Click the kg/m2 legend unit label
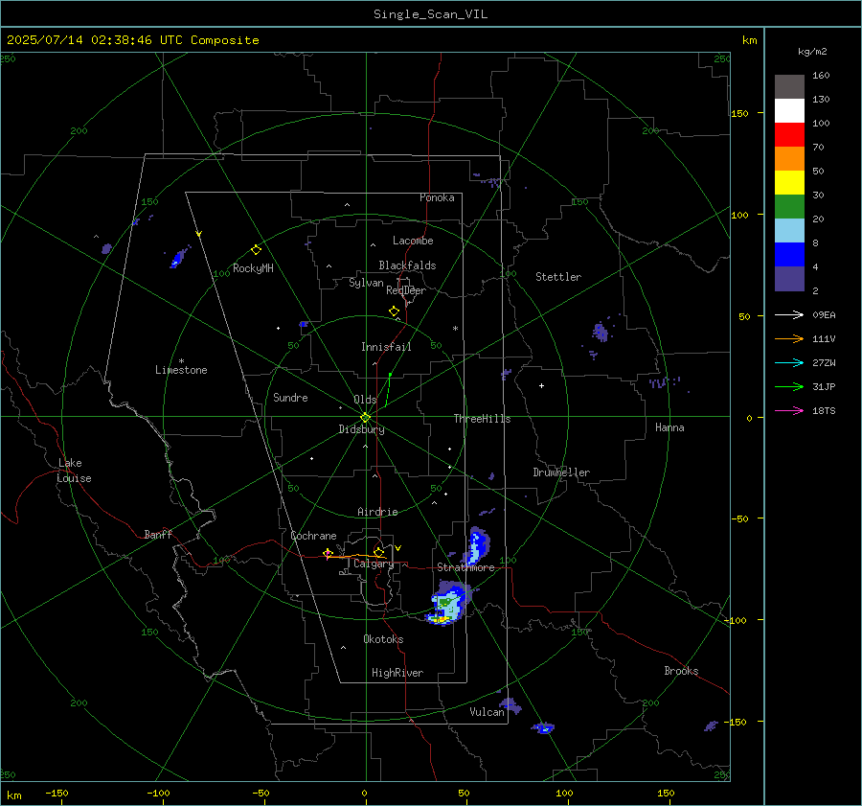Image resolution: width=862 pixels, height=806 pixels. tap(812, 52)
